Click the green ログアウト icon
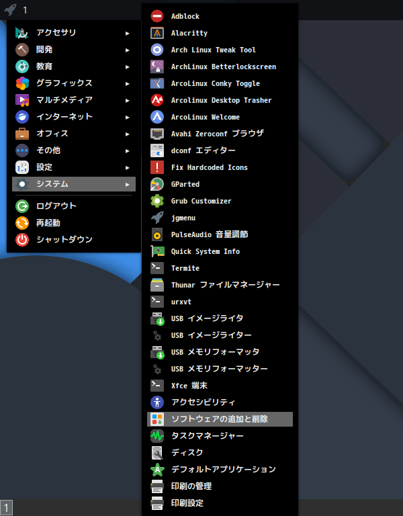 22,206
